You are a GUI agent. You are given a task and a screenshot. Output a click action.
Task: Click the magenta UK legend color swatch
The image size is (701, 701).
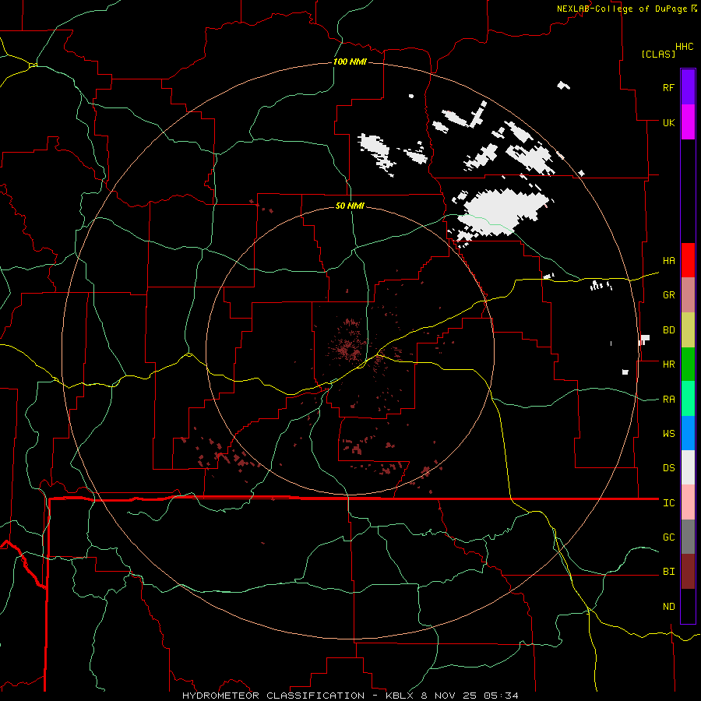pyautogui.click(x=688, y=122)
